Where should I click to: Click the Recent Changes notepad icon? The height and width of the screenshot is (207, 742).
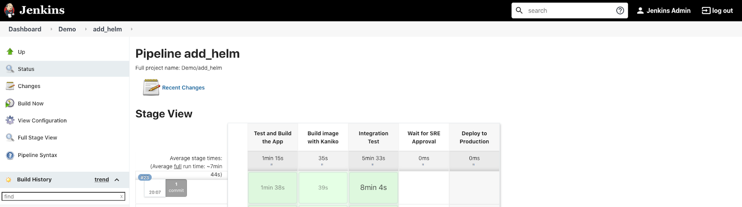[151, 87]
